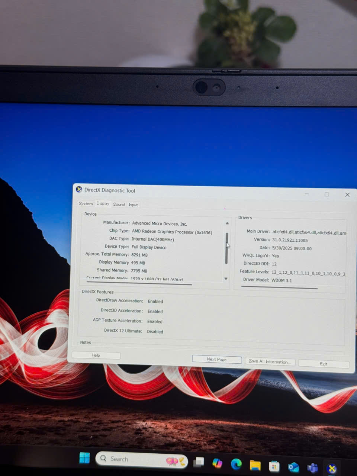Image resolution: width=357 pixels, height=476 pixels.
Task: Close the DirectX Diagnostic Tool window
Action: [347, 194]
